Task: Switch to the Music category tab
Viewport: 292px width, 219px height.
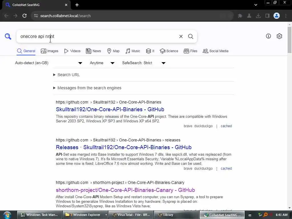Action: pos(133,51)
